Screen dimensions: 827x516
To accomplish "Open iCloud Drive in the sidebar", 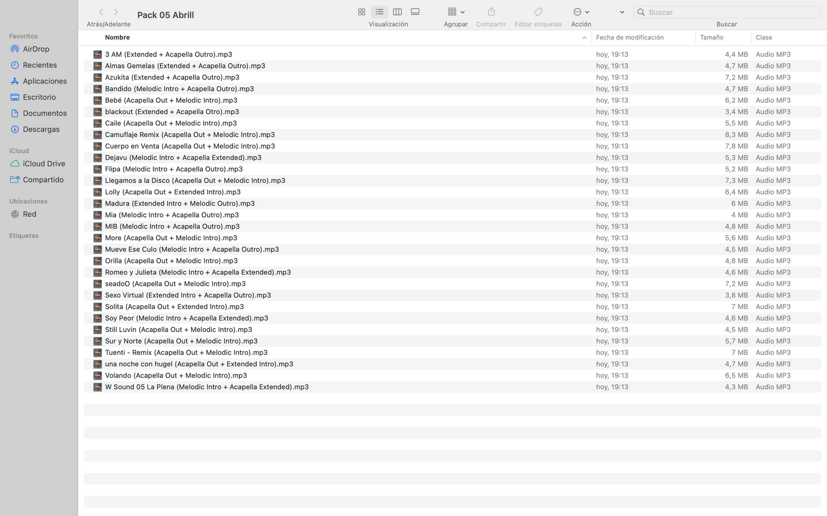I will [x=43, y=163].
